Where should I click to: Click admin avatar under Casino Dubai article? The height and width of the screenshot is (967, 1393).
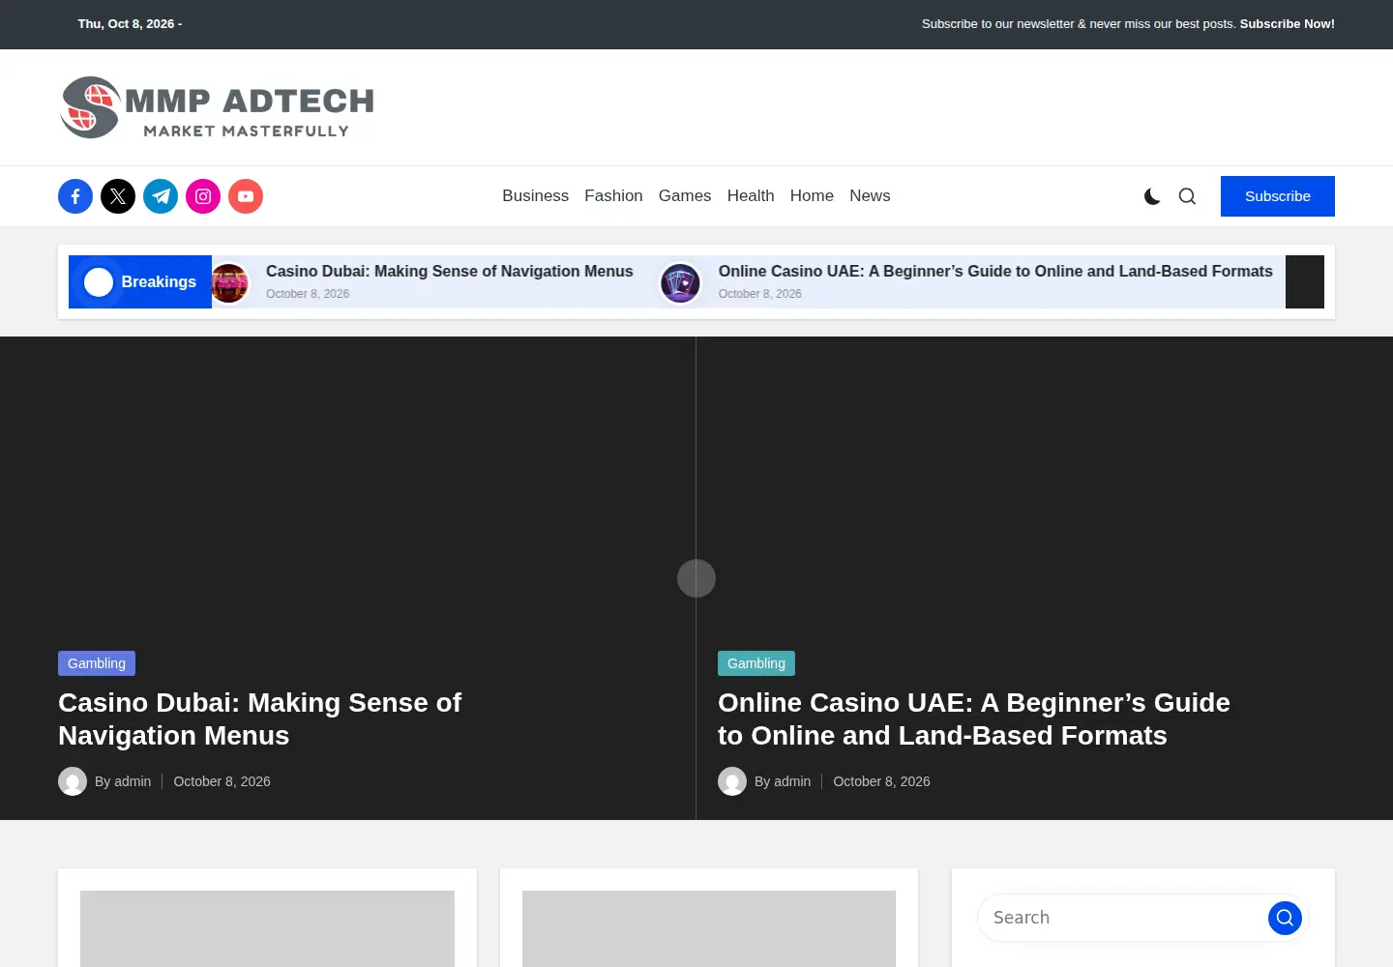(x=73, y=781)
